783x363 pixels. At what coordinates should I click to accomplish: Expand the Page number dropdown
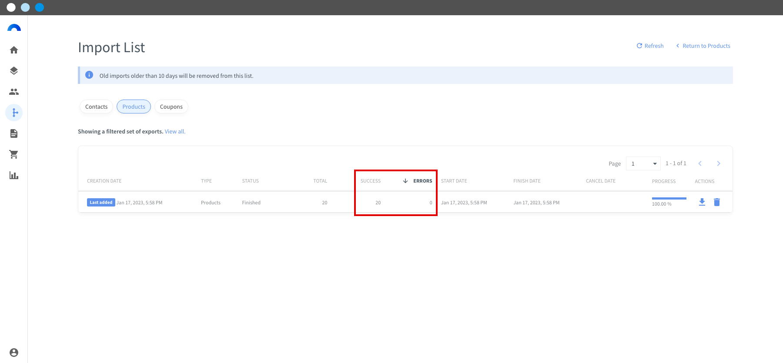(643, 163)
